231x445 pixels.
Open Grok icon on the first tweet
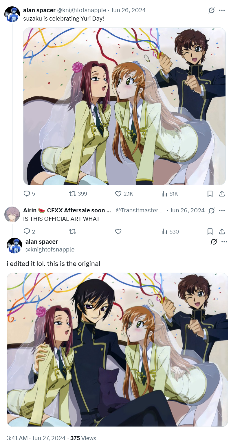pyautogui.click(x=212, y=10)
